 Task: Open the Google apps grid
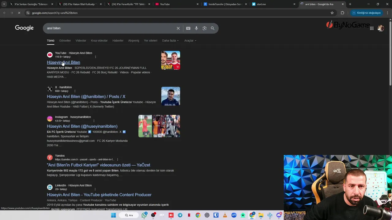(371, 28)
